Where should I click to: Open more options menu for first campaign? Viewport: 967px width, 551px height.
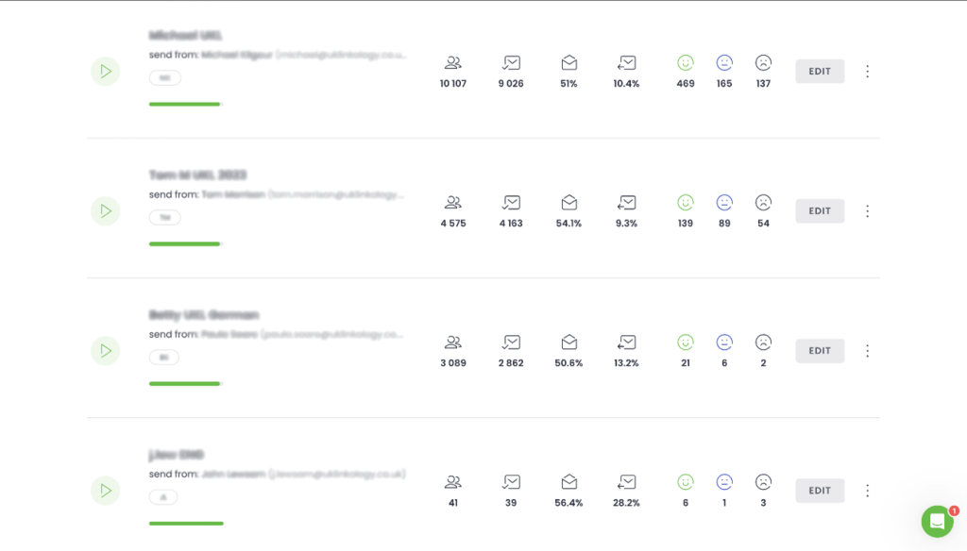click(x=868, y=72)
